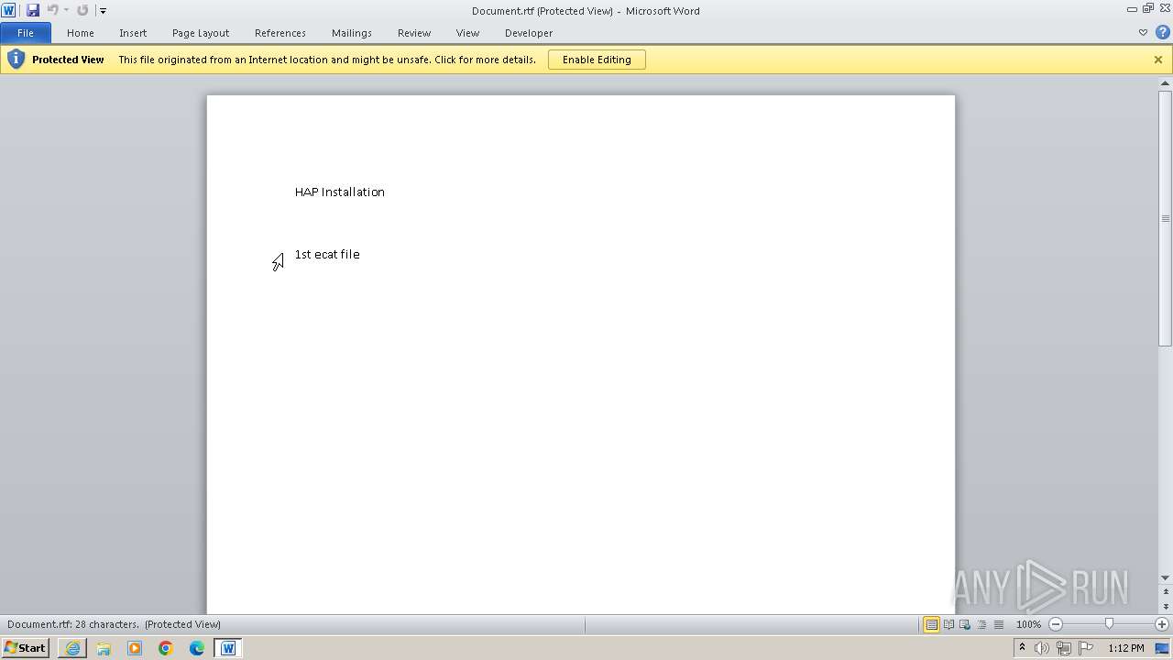Open the Word application icon menu

(8, 10)
